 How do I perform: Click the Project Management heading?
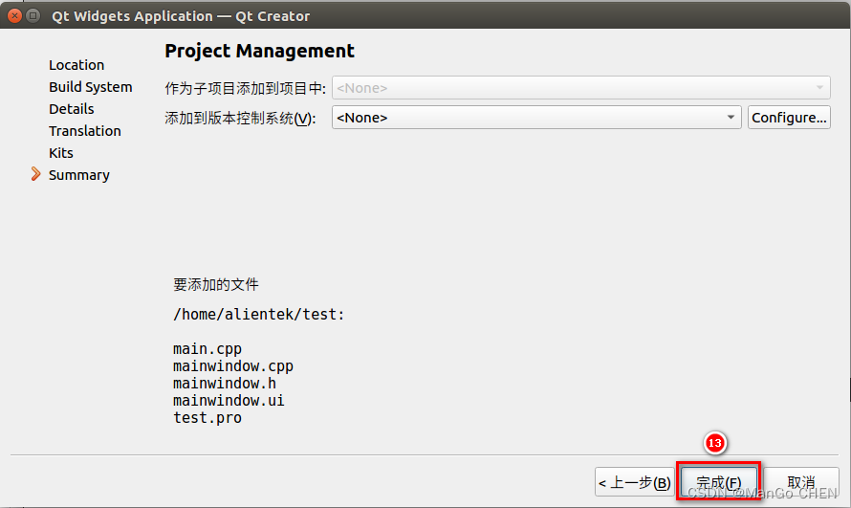coord(259,52)
